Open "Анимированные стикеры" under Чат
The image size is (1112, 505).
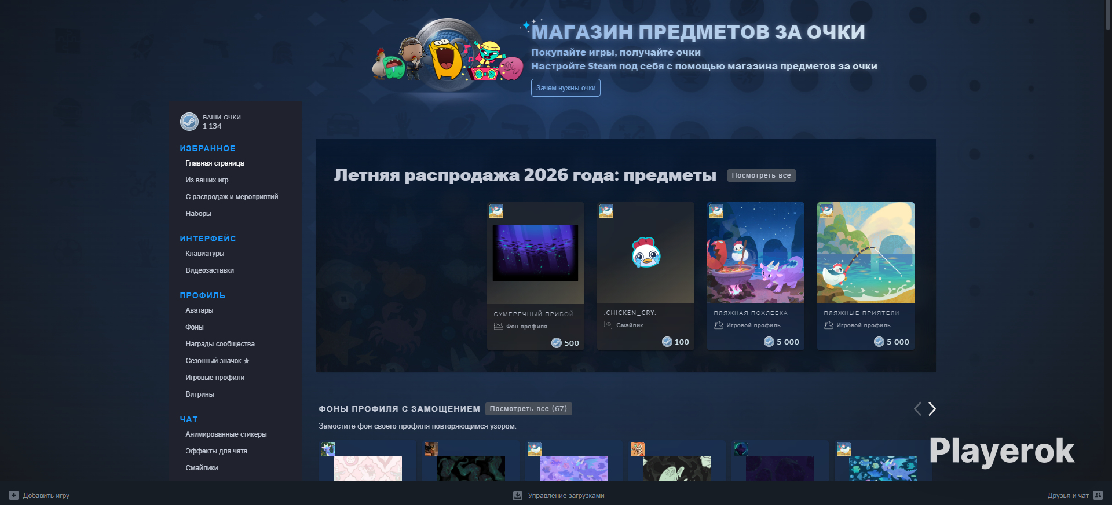pos(226,434)
